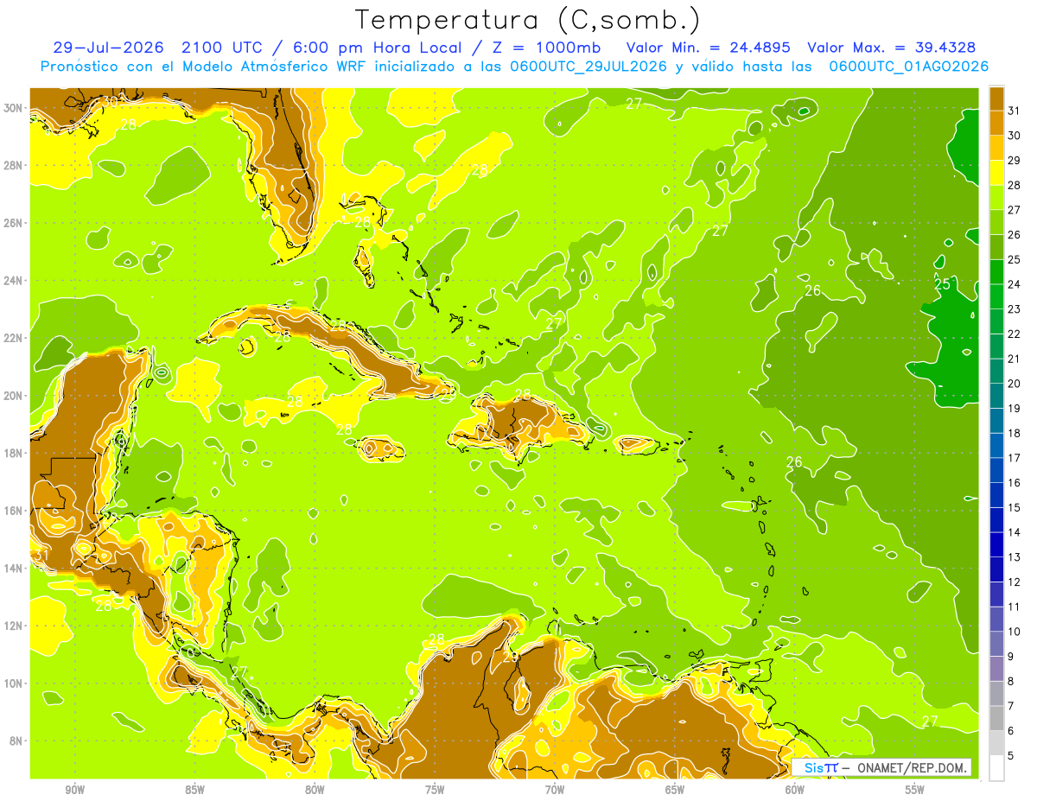
Task: Click the gray colorbar segment between 6 and 7
Action: click(x=996, y=719)
